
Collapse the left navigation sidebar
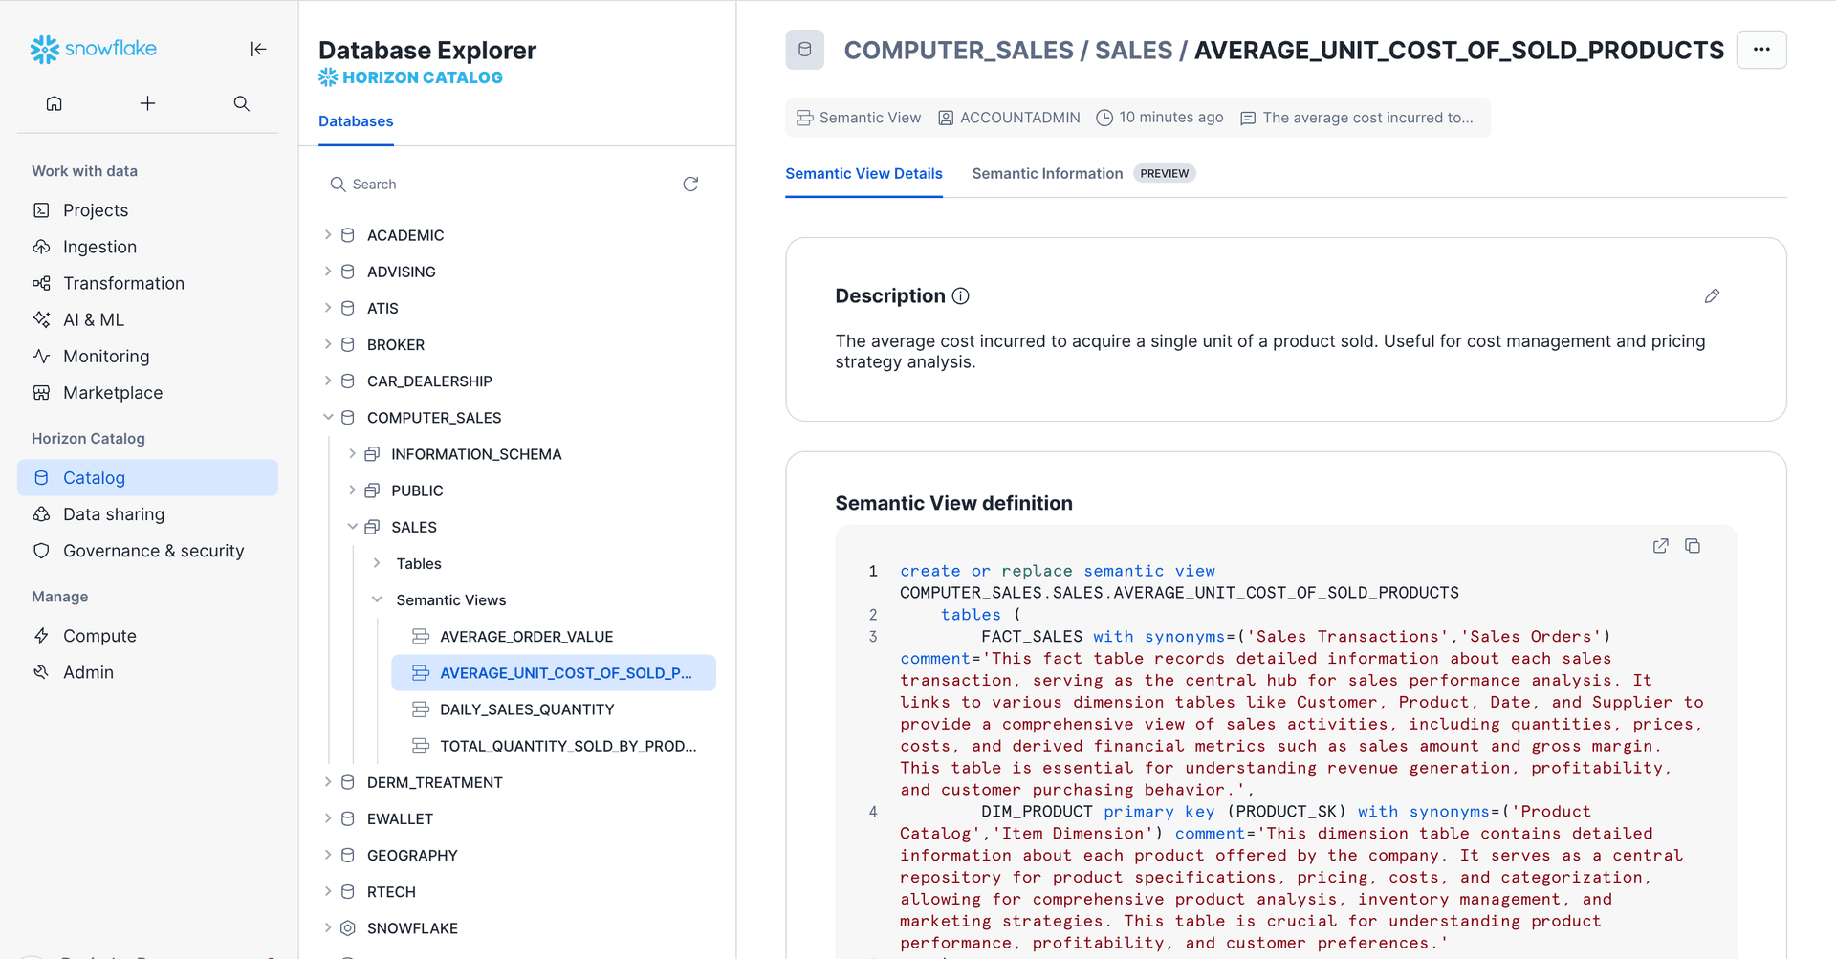coord(258,49)
